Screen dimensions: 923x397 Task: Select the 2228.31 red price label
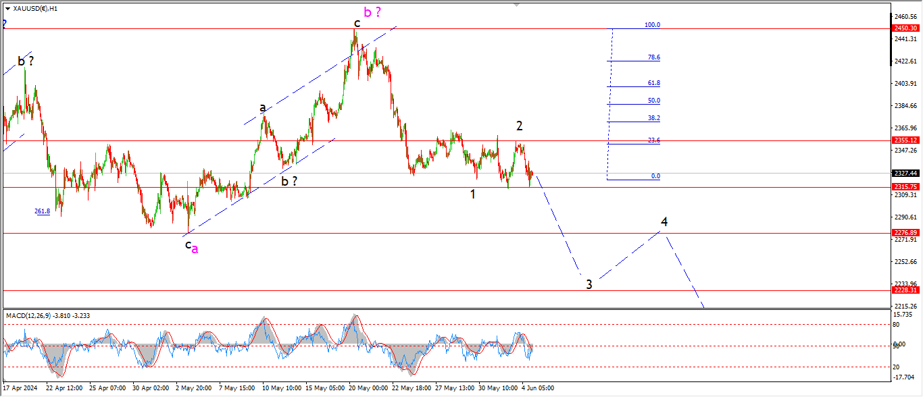905,290
